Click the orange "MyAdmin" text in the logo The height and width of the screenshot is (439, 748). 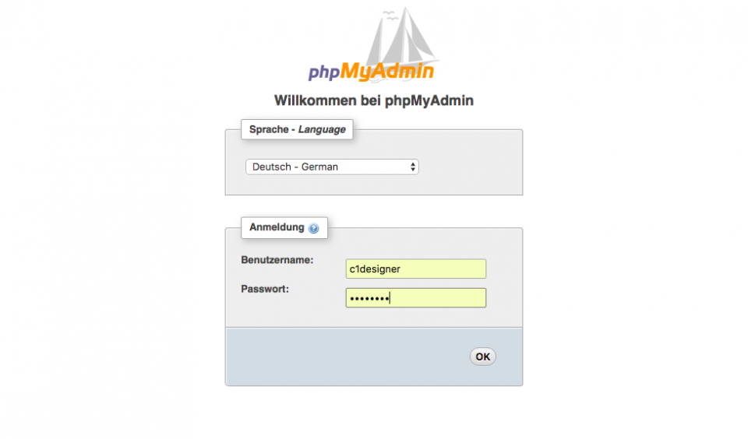pyautogui.click(x=387, y=71)
